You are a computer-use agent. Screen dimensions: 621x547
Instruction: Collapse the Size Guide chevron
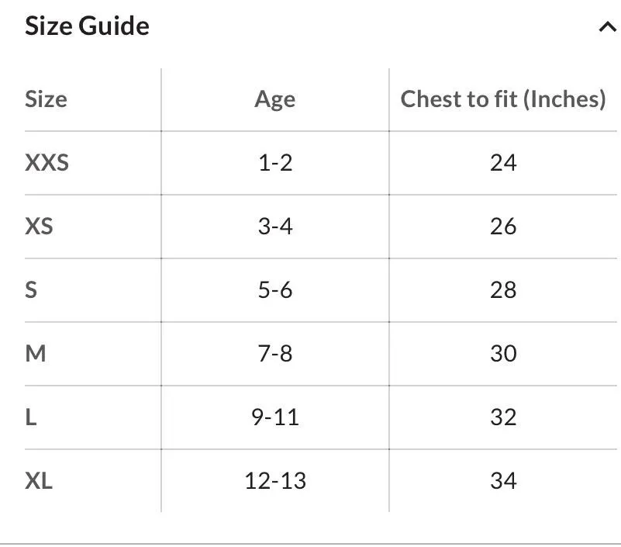tap(605, 27)
